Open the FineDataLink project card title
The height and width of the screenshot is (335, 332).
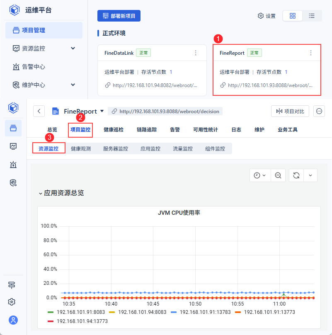pos(119,53)
